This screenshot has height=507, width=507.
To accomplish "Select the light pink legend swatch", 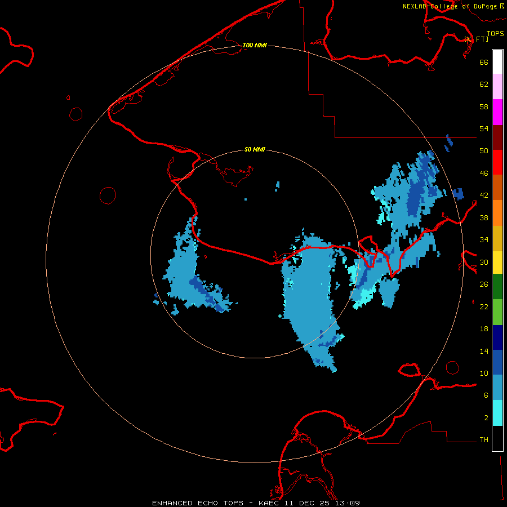I will pos(497,87).
